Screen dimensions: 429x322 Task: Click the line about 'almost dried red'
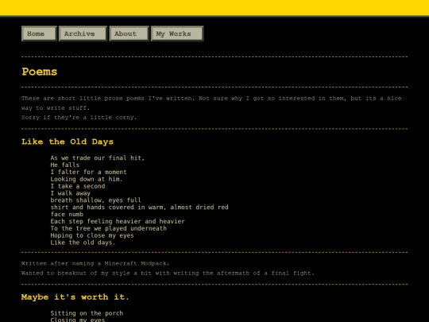pos(139,208)
